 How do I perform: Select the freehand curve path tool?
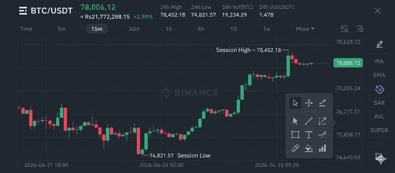[322, 135]
